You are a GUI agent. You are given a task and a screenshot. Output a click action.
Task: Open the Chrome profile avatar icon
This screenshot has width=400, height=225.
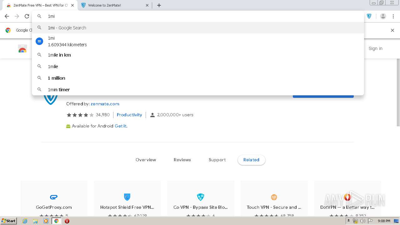pyautogui.click(x=383, y=16)
